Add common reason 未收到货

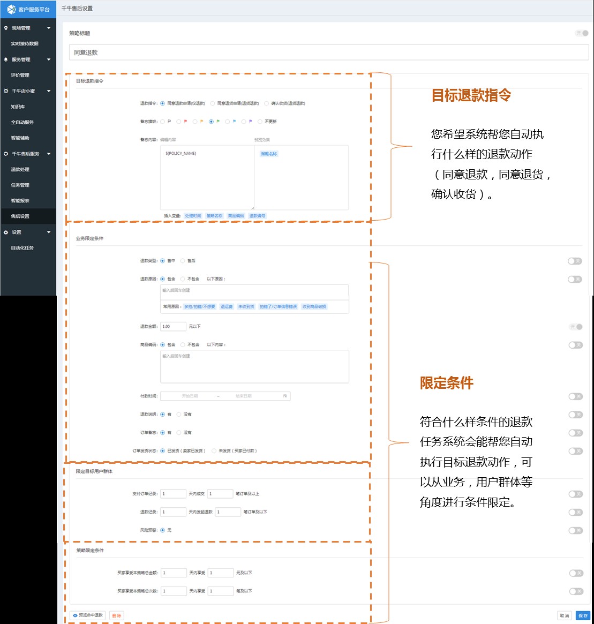pos(246,306)
